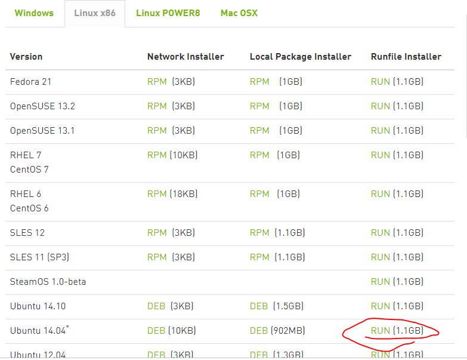
Task: Download Ubuntu 14.10 local package DEB (1.5GB)
Action: [258, 306]
